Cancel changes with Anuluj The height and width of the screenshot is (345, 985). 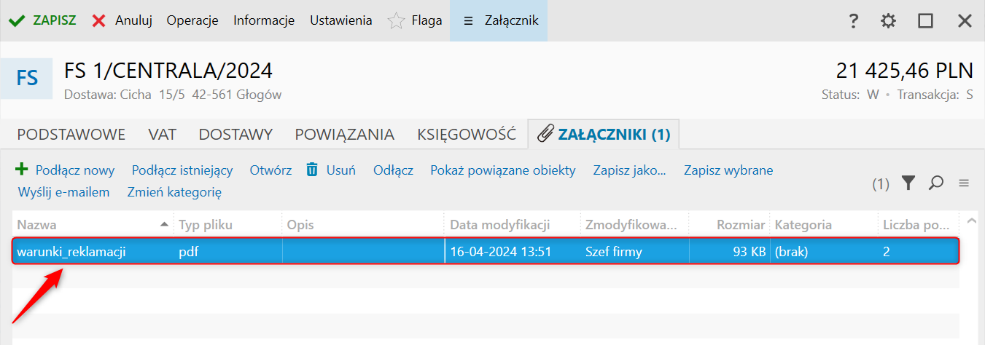(x=122, y=20)
